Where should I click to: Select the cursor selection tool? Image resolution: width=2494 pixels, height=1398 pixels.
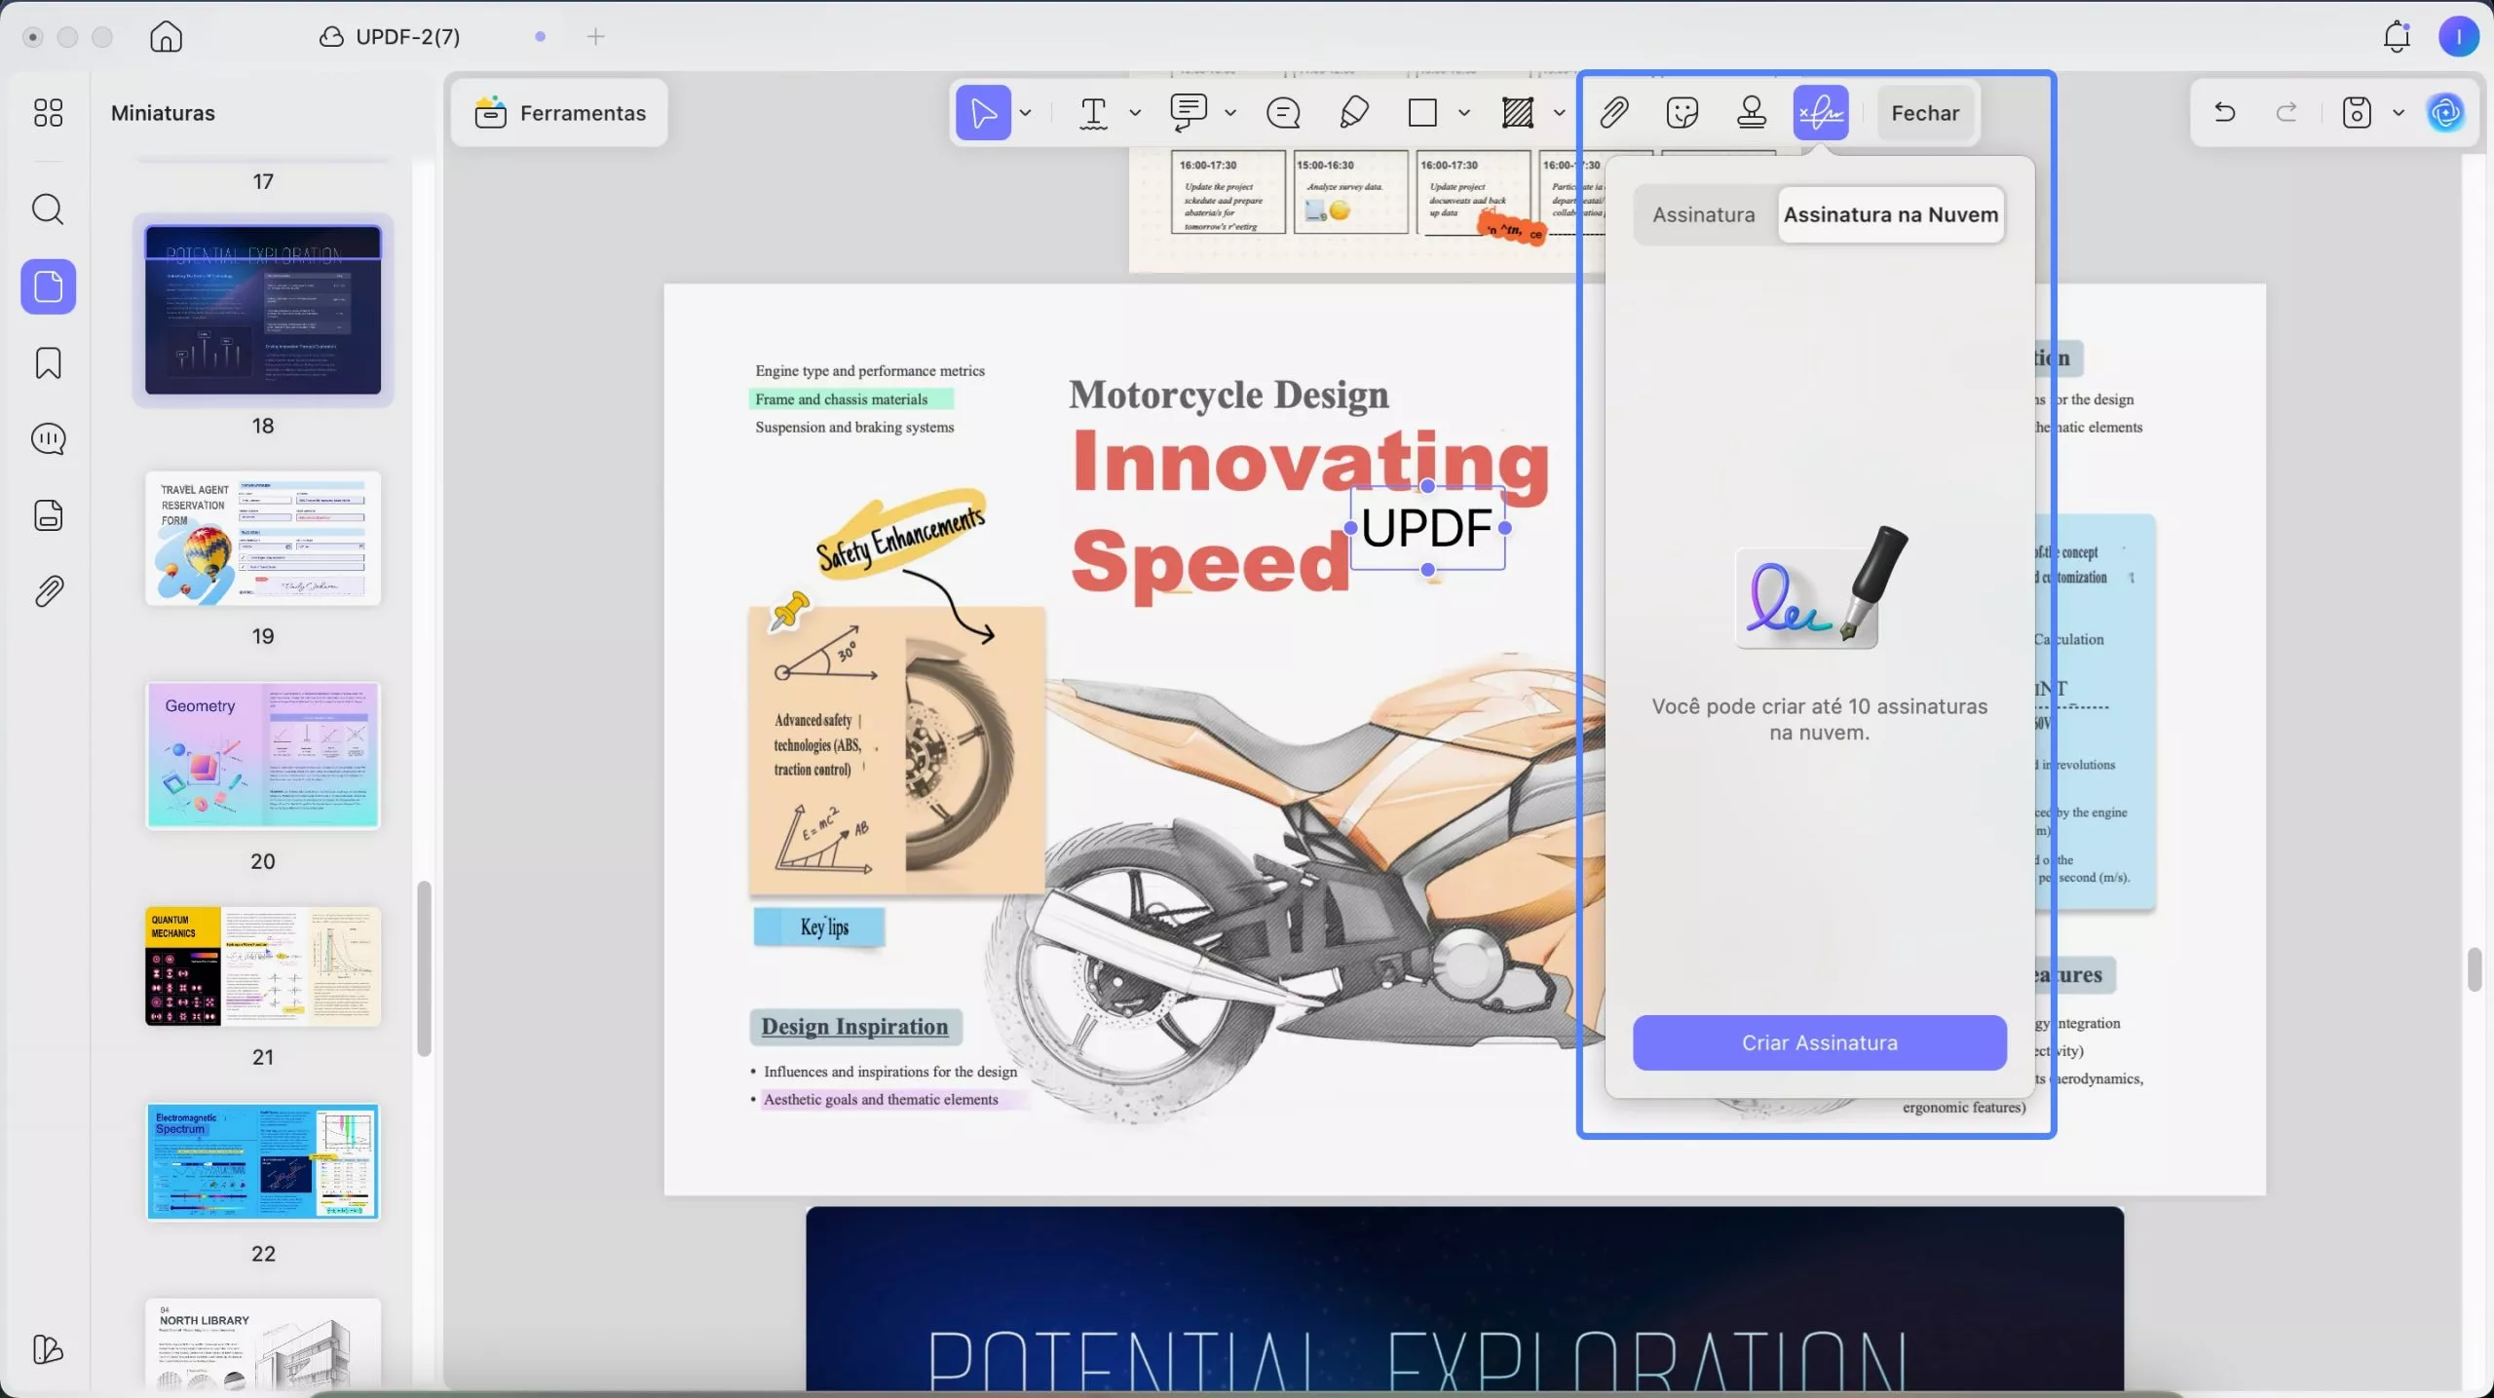pos(983,113)
